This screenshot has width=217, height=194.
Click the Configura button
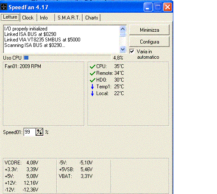[149, 42]
